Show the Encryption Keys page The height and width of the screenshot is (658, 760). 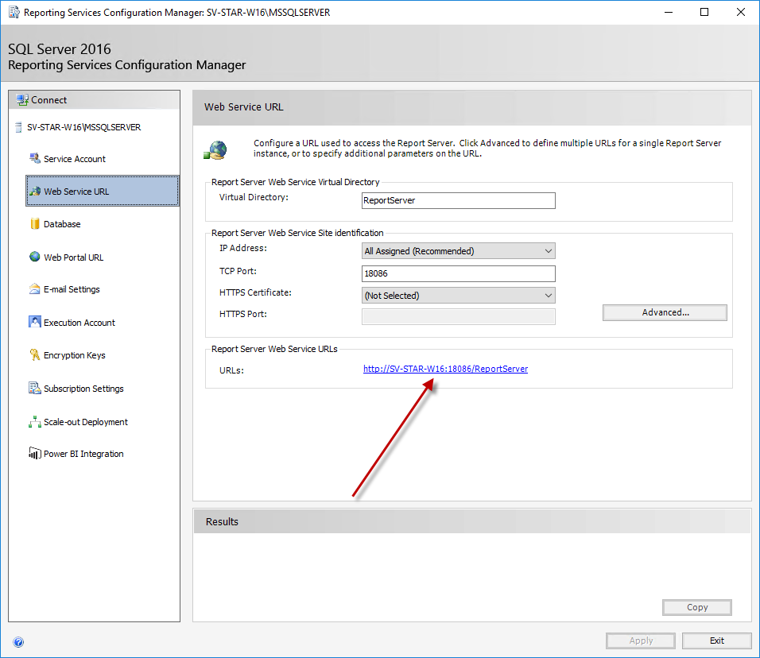click(x=75, y=355)
